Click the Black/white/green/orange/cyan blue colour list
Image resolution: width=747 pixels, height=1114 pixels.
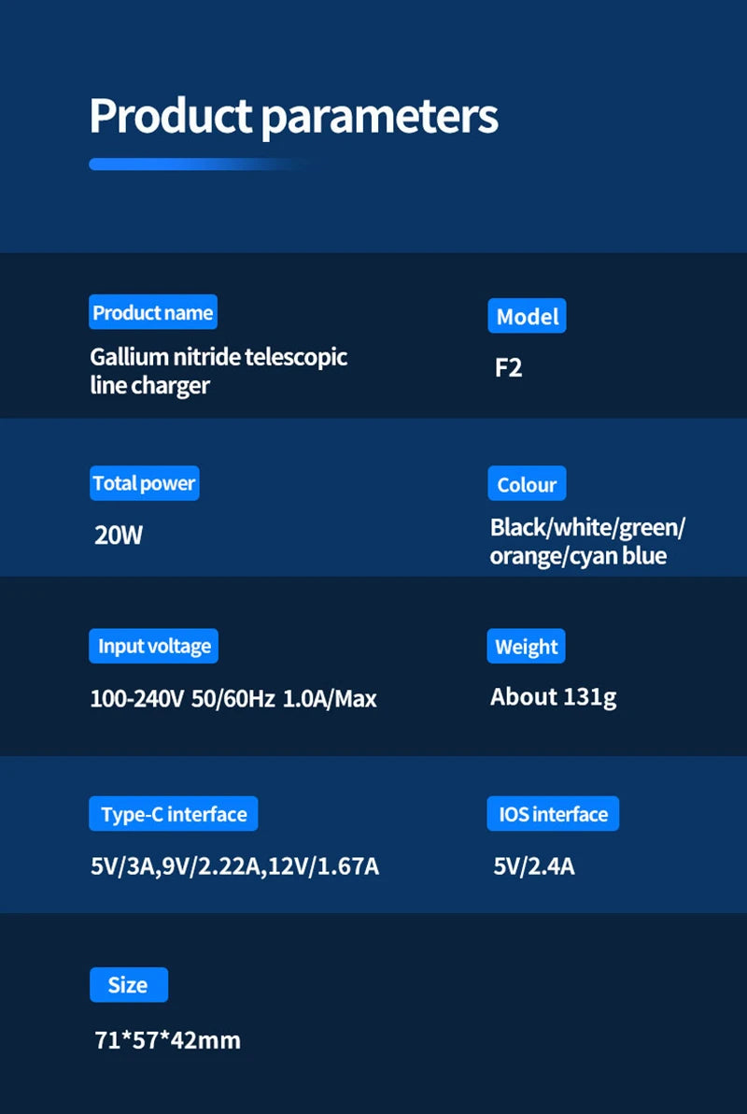pos(587,541)
